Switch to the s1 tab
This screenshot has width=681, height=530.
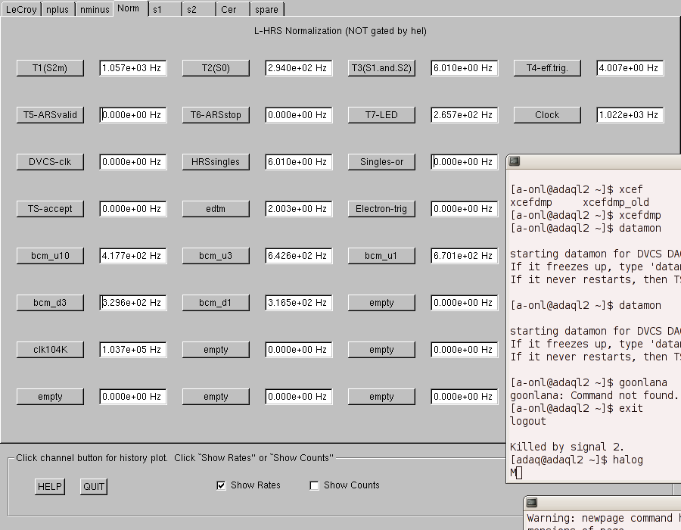click(165, 9)
